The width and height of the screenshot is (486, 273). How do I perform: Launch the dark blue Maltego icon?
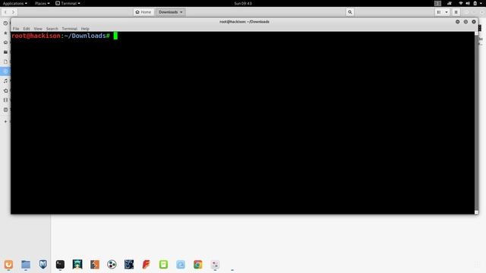129,265
